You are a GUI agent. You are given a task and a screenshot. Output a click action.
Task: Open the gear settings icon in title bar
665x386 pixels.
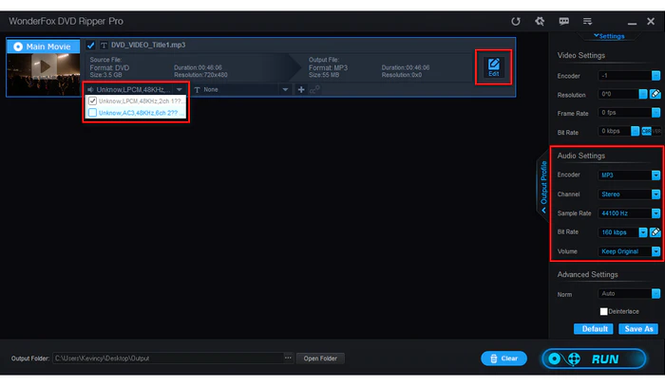(x=540, y=21)
